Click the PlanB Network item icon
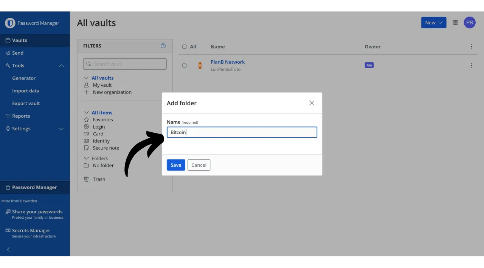Image resolution: width=484 pixels, height=268 pixels. point(200,66)
